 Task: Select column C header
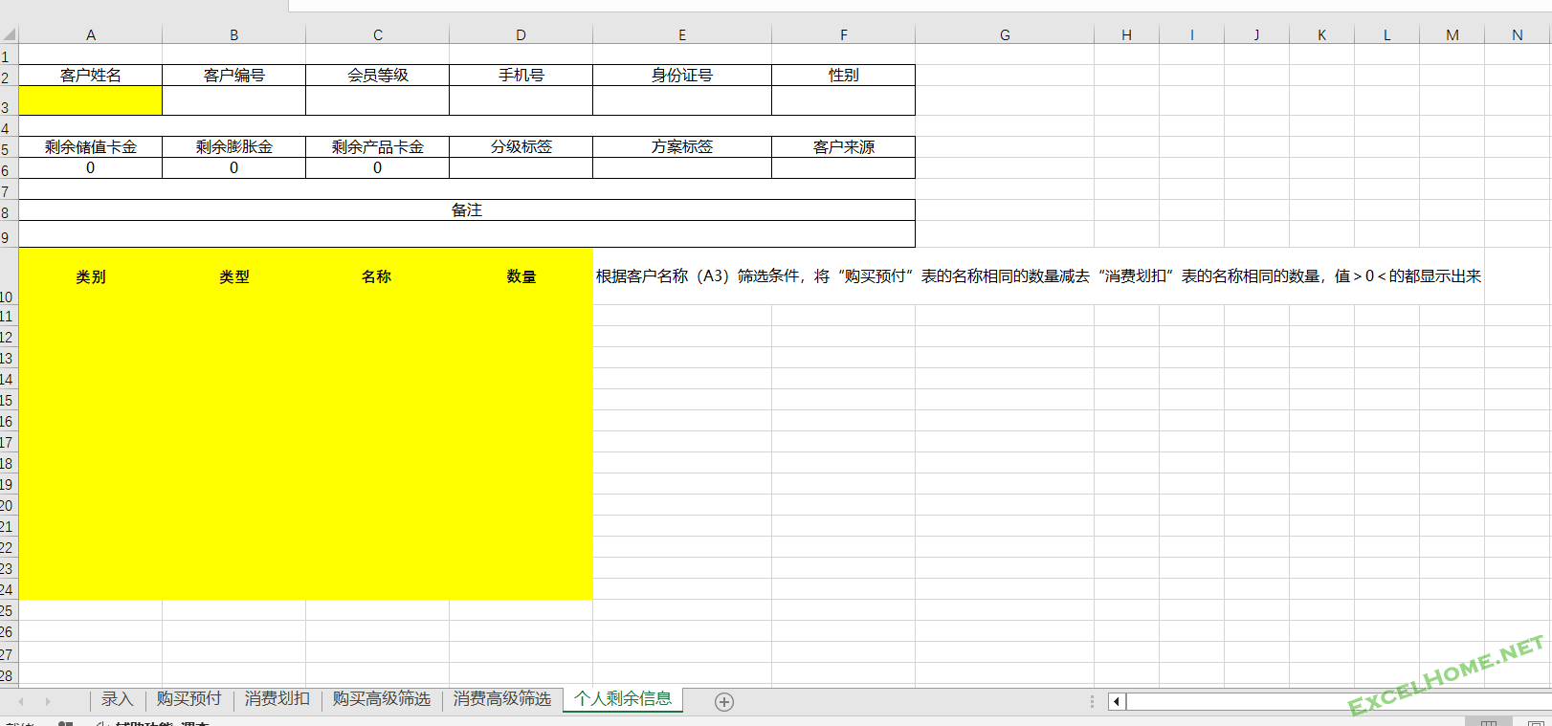click(x=378, y=34)
